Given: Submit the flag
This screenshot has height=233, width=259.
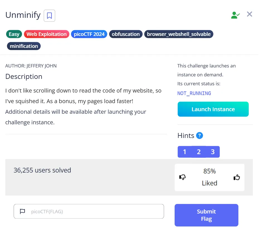Looking at the screenshot, I should (x=206, y=215).
